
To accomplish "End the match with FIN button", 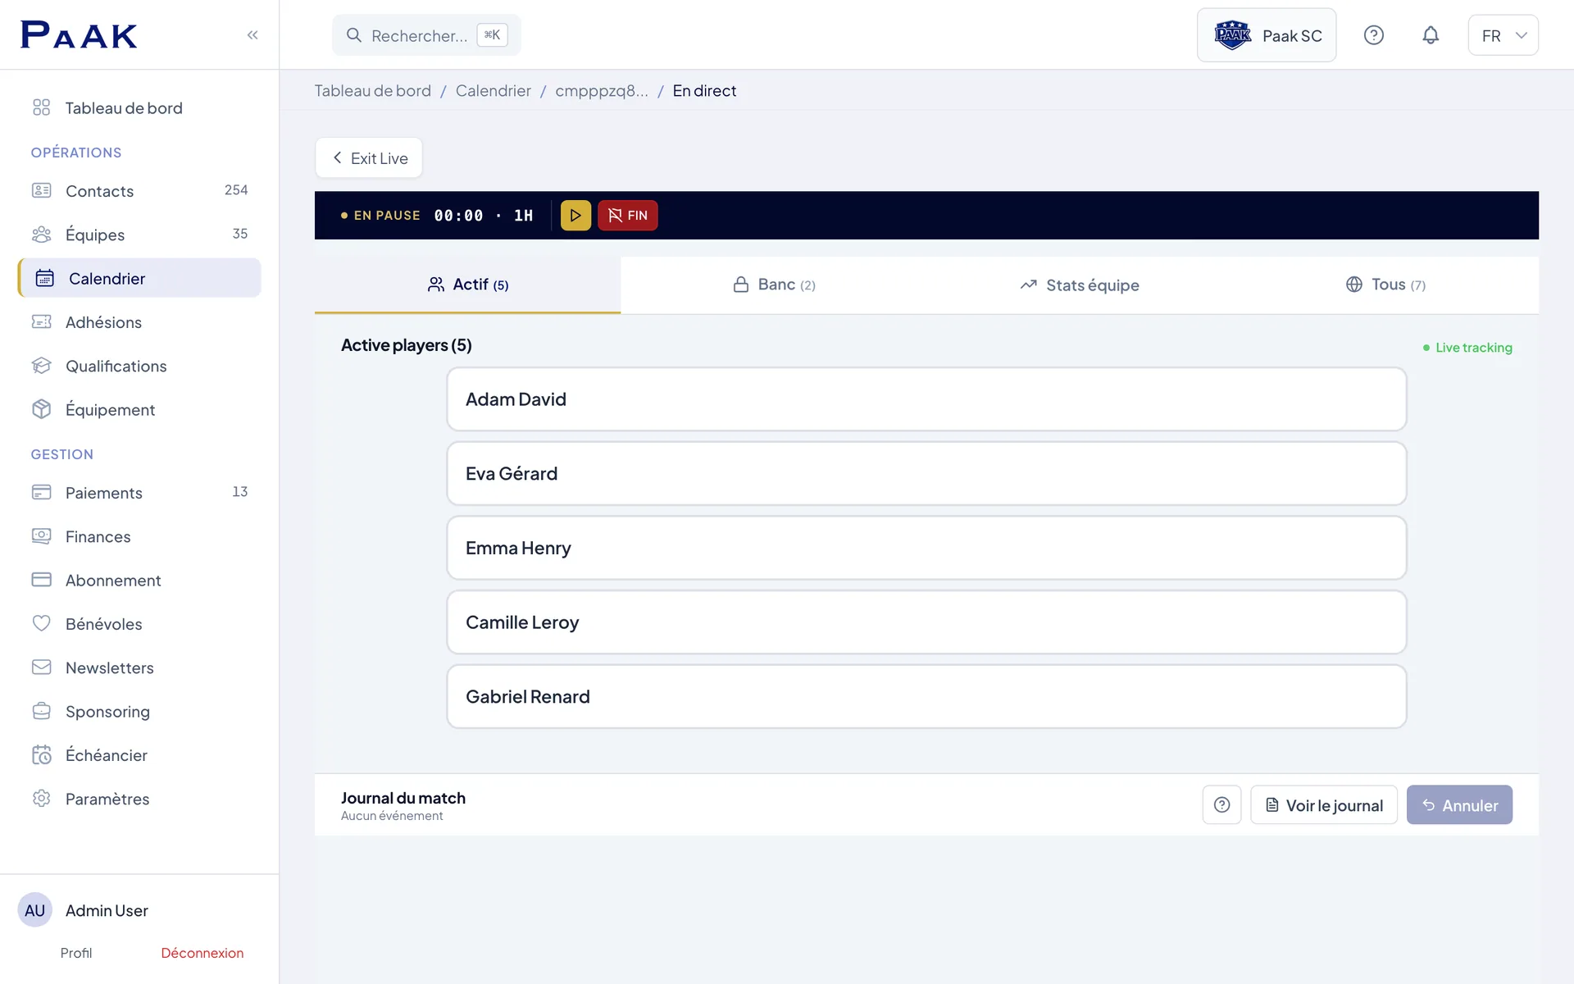I will point(627,216).
